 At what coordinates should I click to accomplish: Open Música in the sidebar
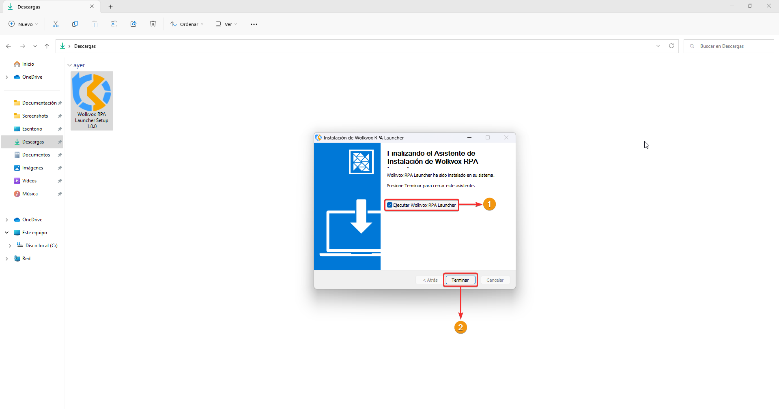[x=26, y=194]
